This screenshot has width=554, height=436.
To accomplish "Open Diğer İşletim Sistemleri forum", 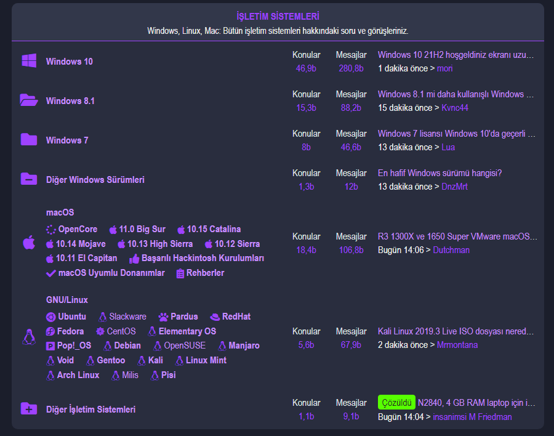I will click(x=91, y=409).
